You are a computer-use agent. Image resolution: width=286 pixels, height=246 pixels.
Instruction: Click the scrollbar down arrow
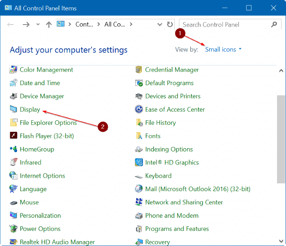pos(281,241)
